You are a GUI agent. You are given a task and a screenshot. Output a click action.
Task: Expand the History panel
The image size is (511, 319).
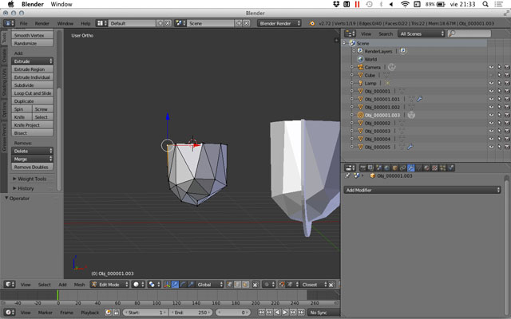tap(26, 188)
